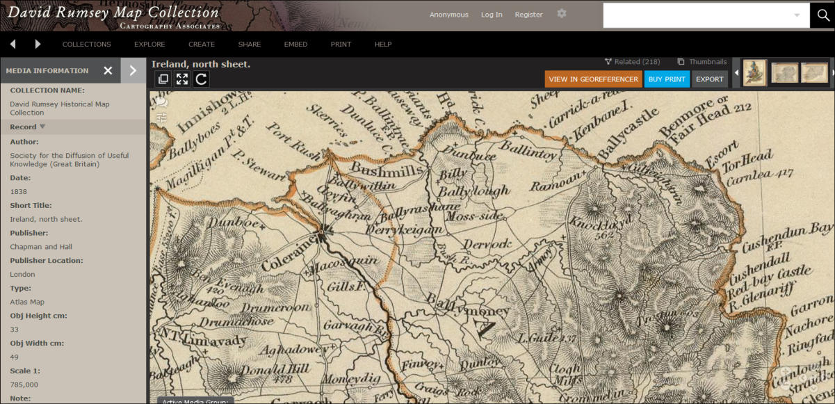Click the 'Publisher Location:' field label
The image size is (835, 404).
point(47,261)
